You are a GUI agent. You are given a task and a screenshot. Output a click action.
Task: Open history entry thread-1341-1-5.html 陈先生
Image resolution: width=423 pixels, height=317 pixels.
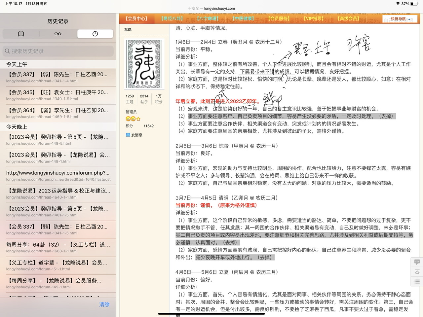coord(58,230)
